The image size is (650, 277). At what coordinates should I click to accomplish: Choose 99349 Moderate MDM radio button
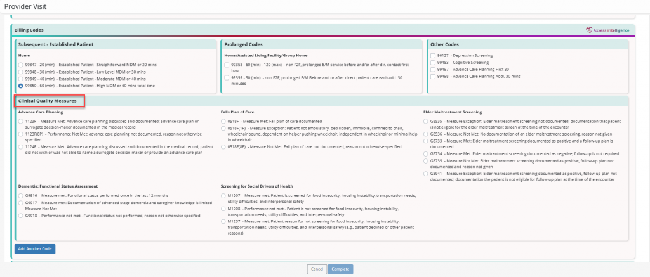[21, 79]
